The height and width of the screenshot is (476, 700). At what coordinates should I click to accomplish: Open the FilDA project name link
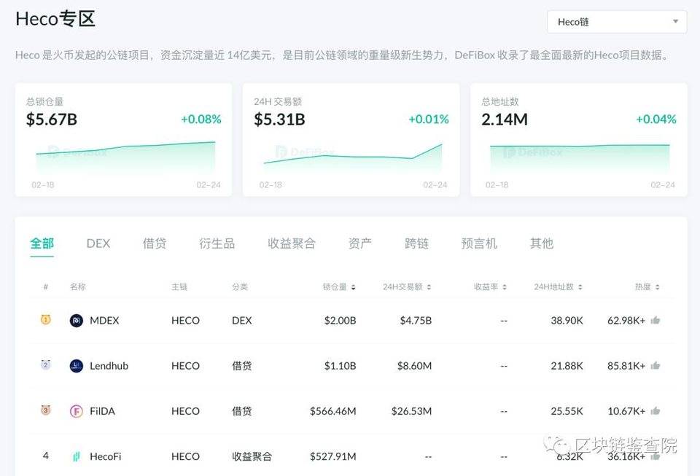pyautogui.click(x=102, y=411)
